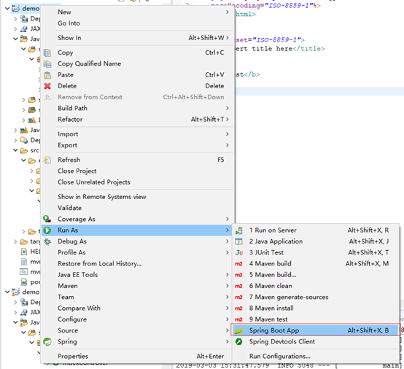Choose Refactor from context menu
The height and width of the screenshot is (369, 404).
[138, 120]
